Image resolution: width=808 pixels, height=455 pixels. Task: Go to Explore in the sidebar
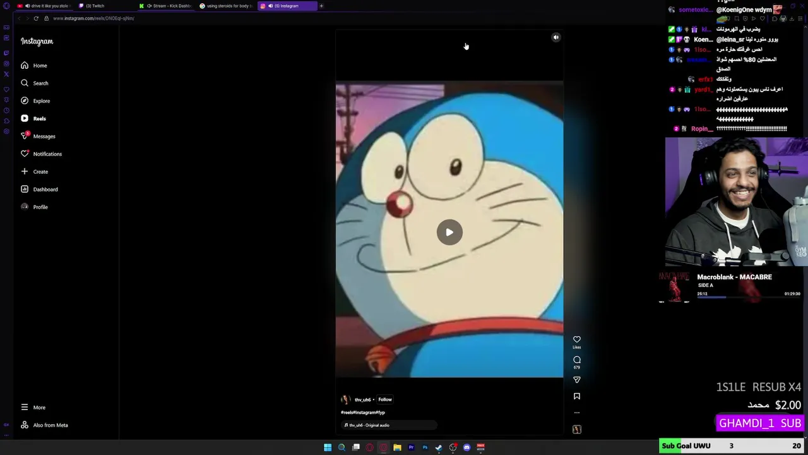pyautogui.click(x=35, y=101)
